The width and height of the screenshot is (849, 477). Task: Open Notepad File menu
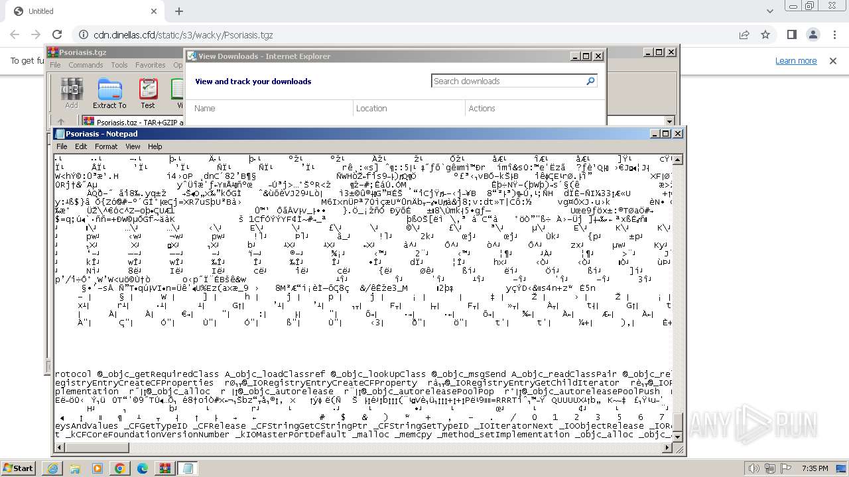tap(62, 146)
